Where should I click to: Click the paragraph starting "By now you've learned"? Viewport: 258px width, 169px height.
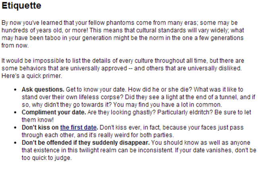tap(123, 34)
